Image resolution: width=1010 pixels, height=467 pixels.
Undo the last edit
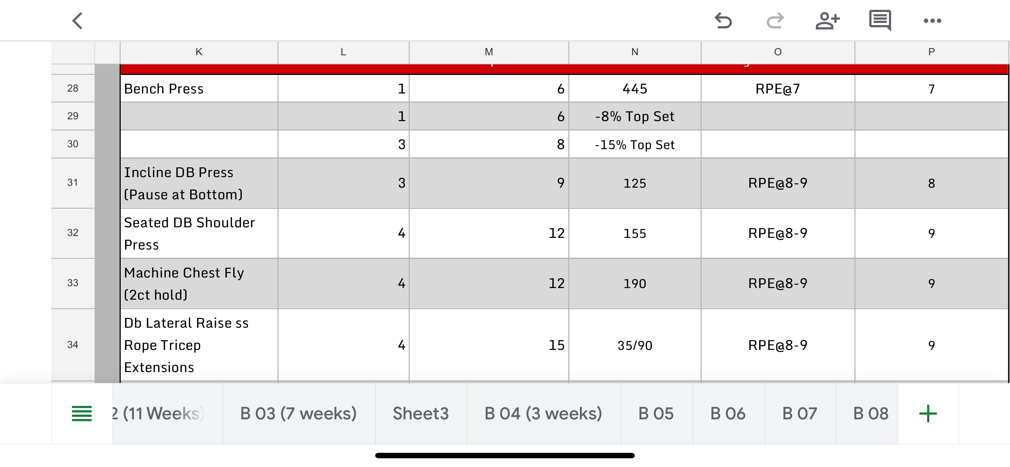(x=723, y=21)
